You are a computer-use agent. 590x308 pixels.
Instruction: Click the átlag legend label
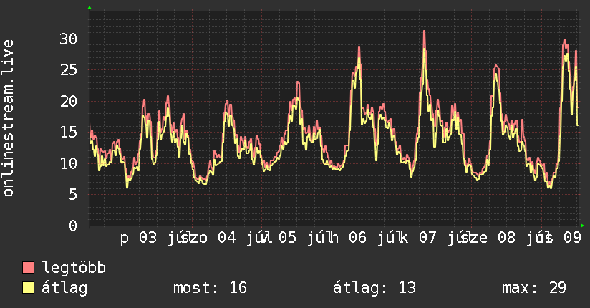64,288
